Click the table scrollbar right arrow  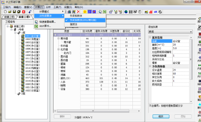139,111
